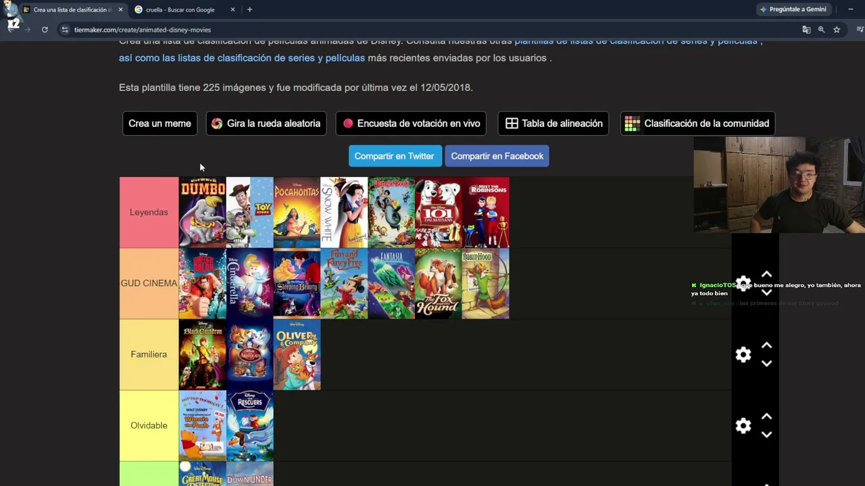
Task: Open settings gear for GUD CINEMA row
Action: click(743, 283)
